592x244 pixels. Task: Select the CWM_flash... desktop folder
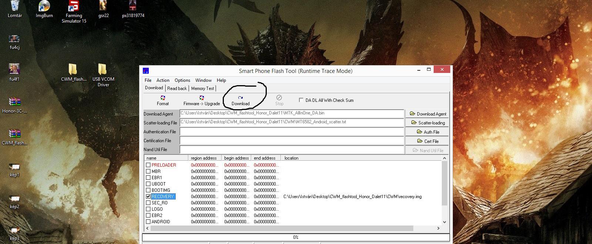(74, 73)
